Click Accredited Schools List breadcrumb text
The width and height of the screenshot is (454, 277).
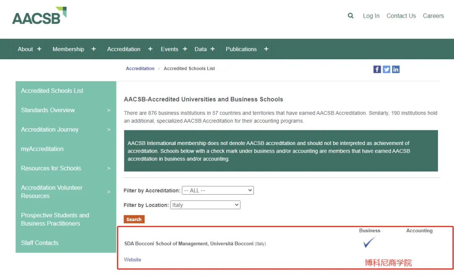189,69
